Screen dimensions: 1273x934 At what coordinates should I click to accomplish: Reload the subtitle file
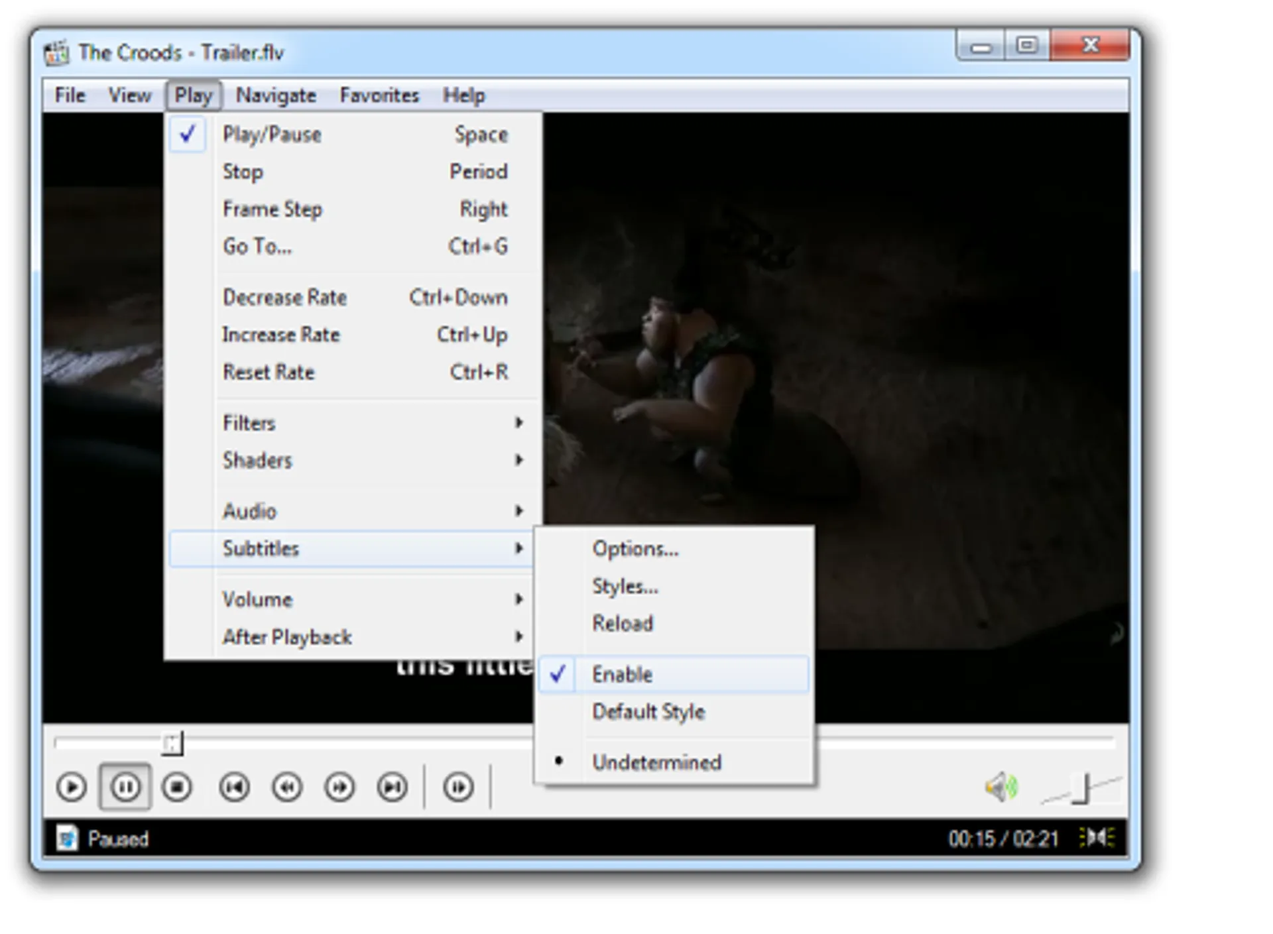point(622,623)
